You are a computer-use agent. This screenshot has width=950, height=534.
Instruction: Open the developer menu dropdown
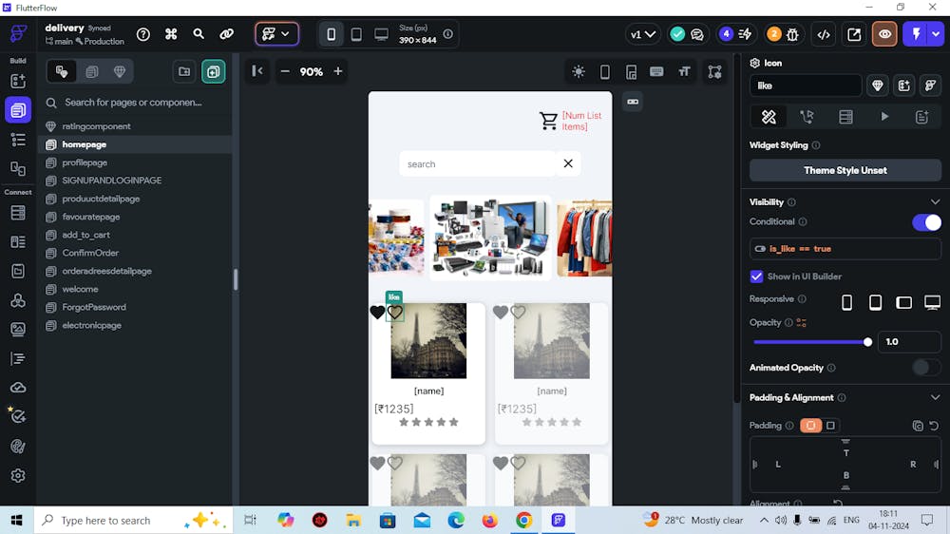coord(276,34)
